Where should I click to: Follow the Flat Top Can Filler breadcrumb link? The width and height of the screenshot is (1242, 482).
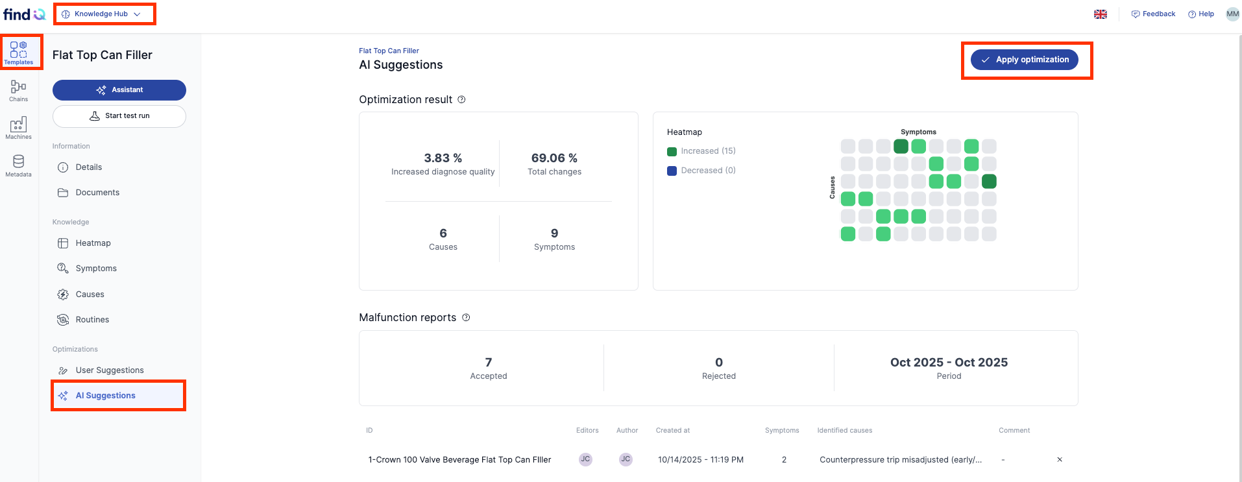click(389, 51)
